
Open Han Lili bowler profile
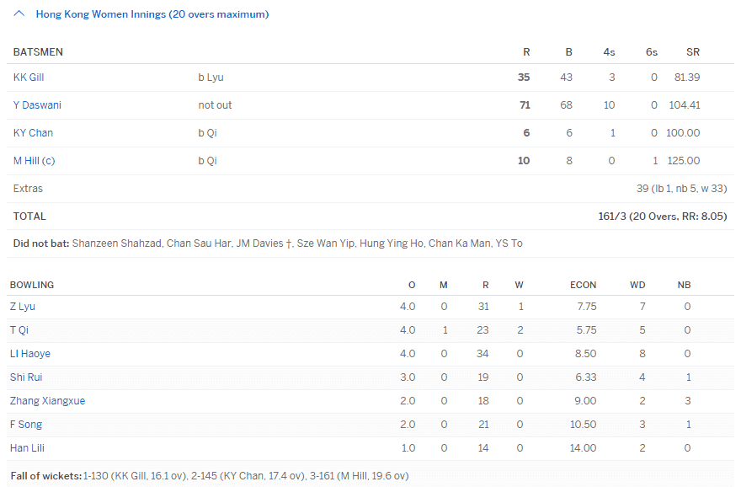pos(26,448)
